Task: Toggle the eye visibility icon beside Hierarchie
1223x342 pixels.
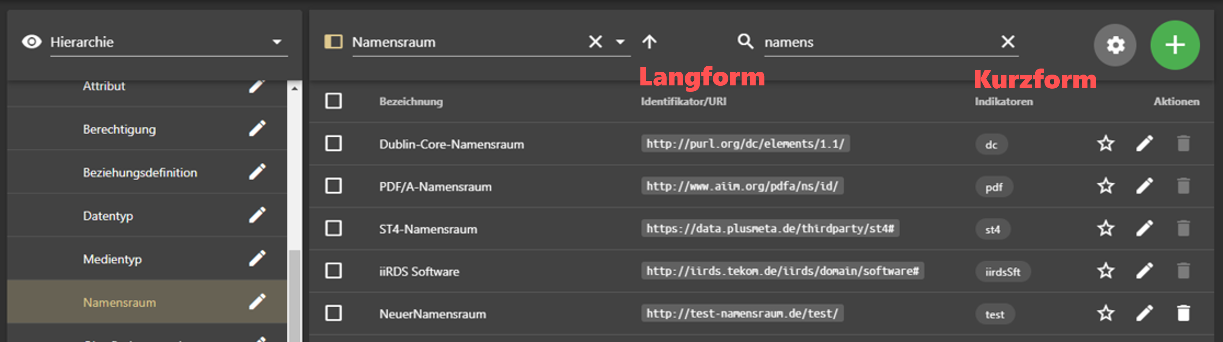Action: pos(31,42)
